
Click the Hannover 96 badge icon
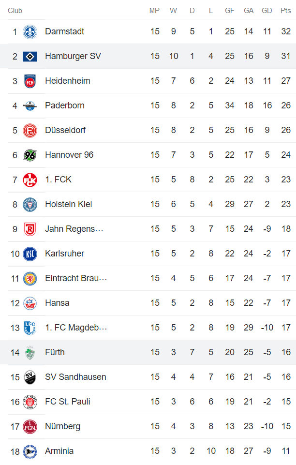click(30, 155)
